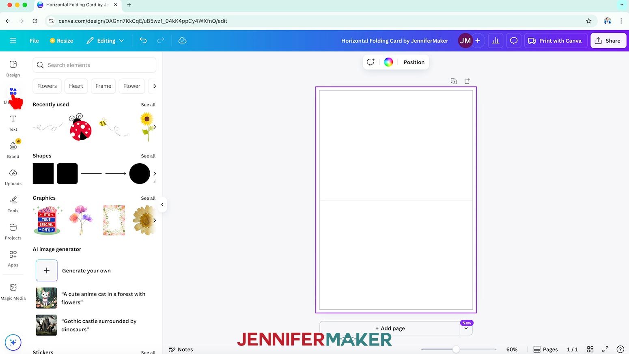
Task: Launch the Canva AI assistant sparkle button
Action: pos(13,342)
